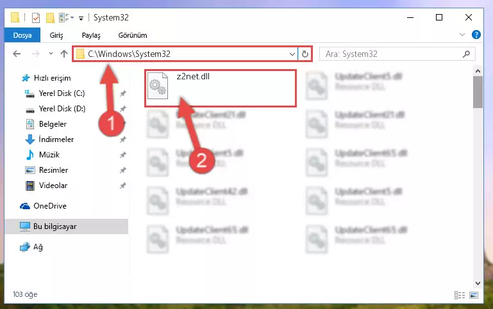
Task: Click the Properties quick access icon
Action: (36, 17)
